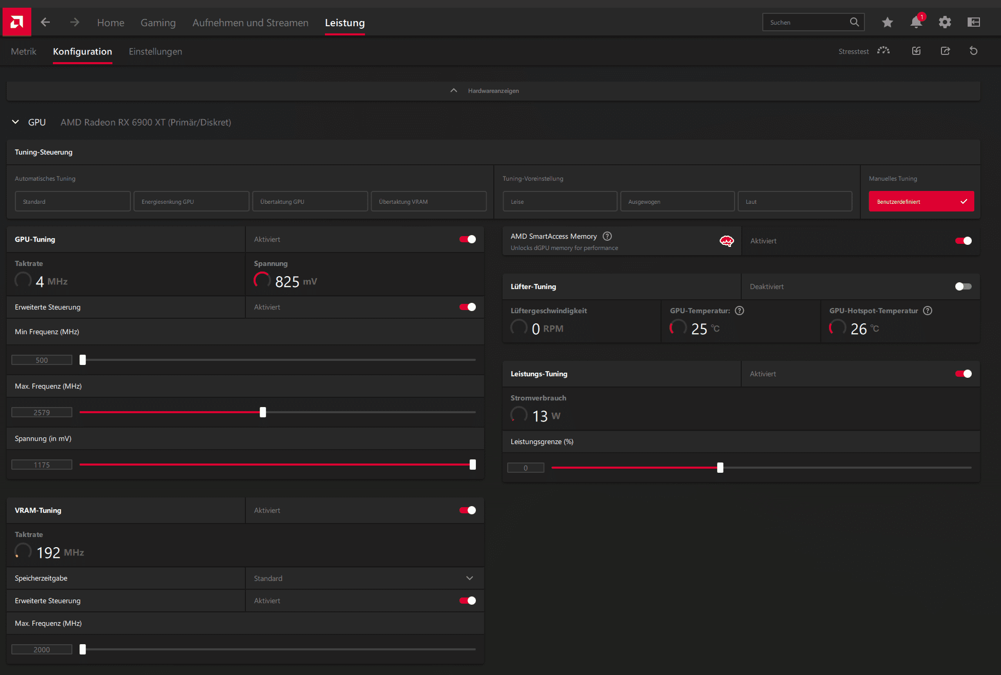Toggle Leistungs-Tuning switch
The image size is (1001, 675).
click(964, 374)
